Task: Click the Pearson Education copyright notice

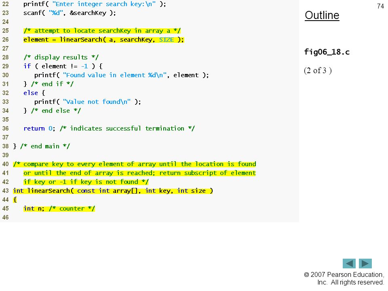Action: tap(344, 278)
